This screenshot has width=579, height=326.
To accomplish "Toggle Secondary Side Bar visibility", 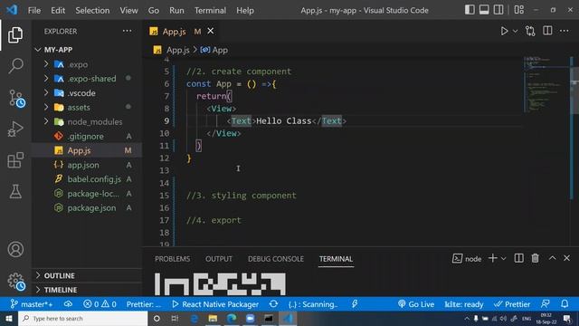I will 498,10.
